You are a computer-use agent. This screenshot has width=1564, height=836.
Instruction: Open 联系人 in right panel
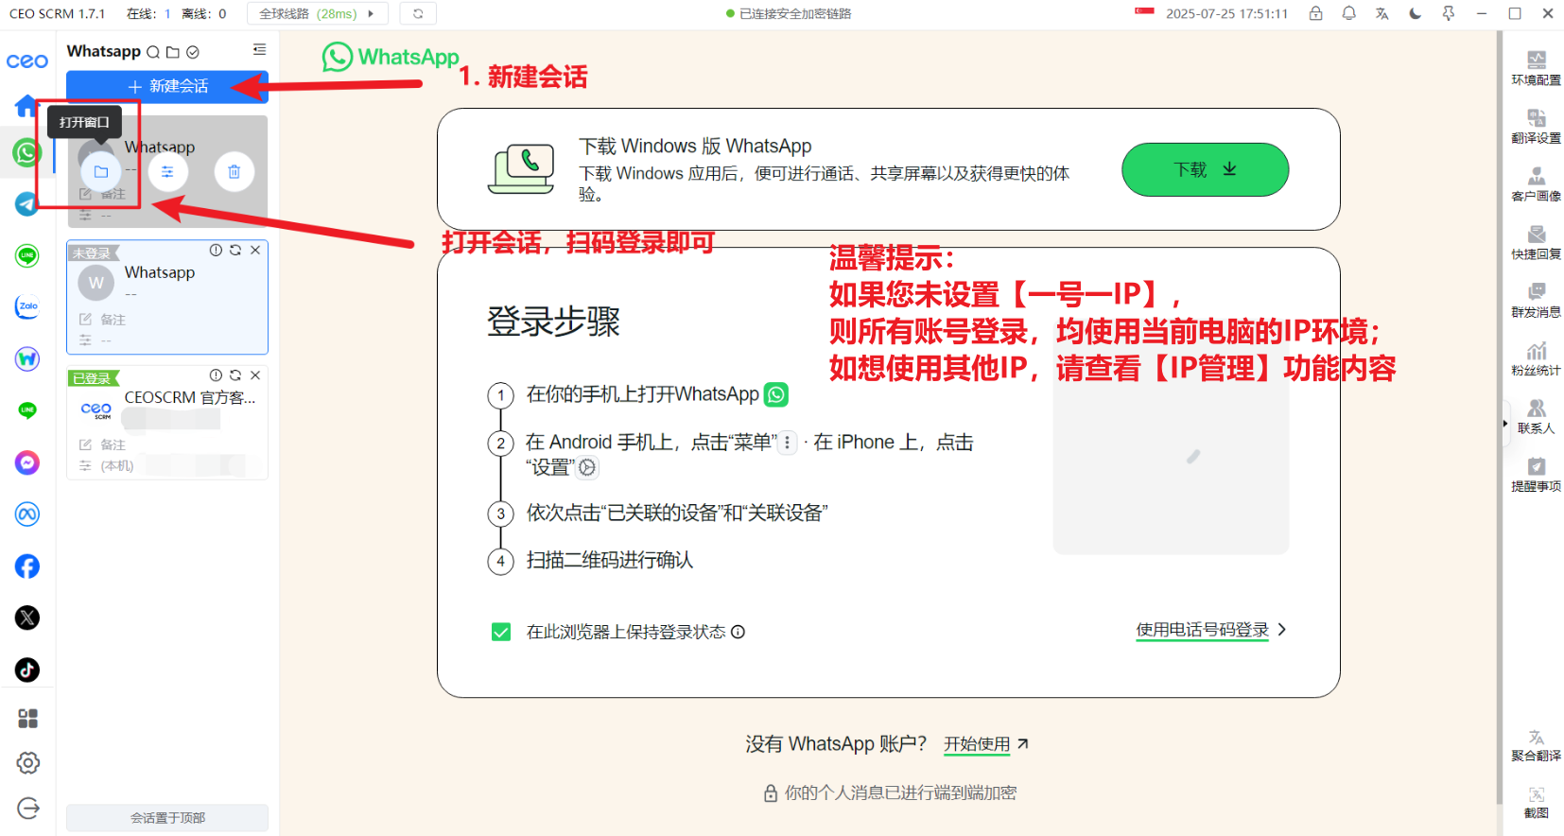pyautogui.click(x=1537, y=416)
